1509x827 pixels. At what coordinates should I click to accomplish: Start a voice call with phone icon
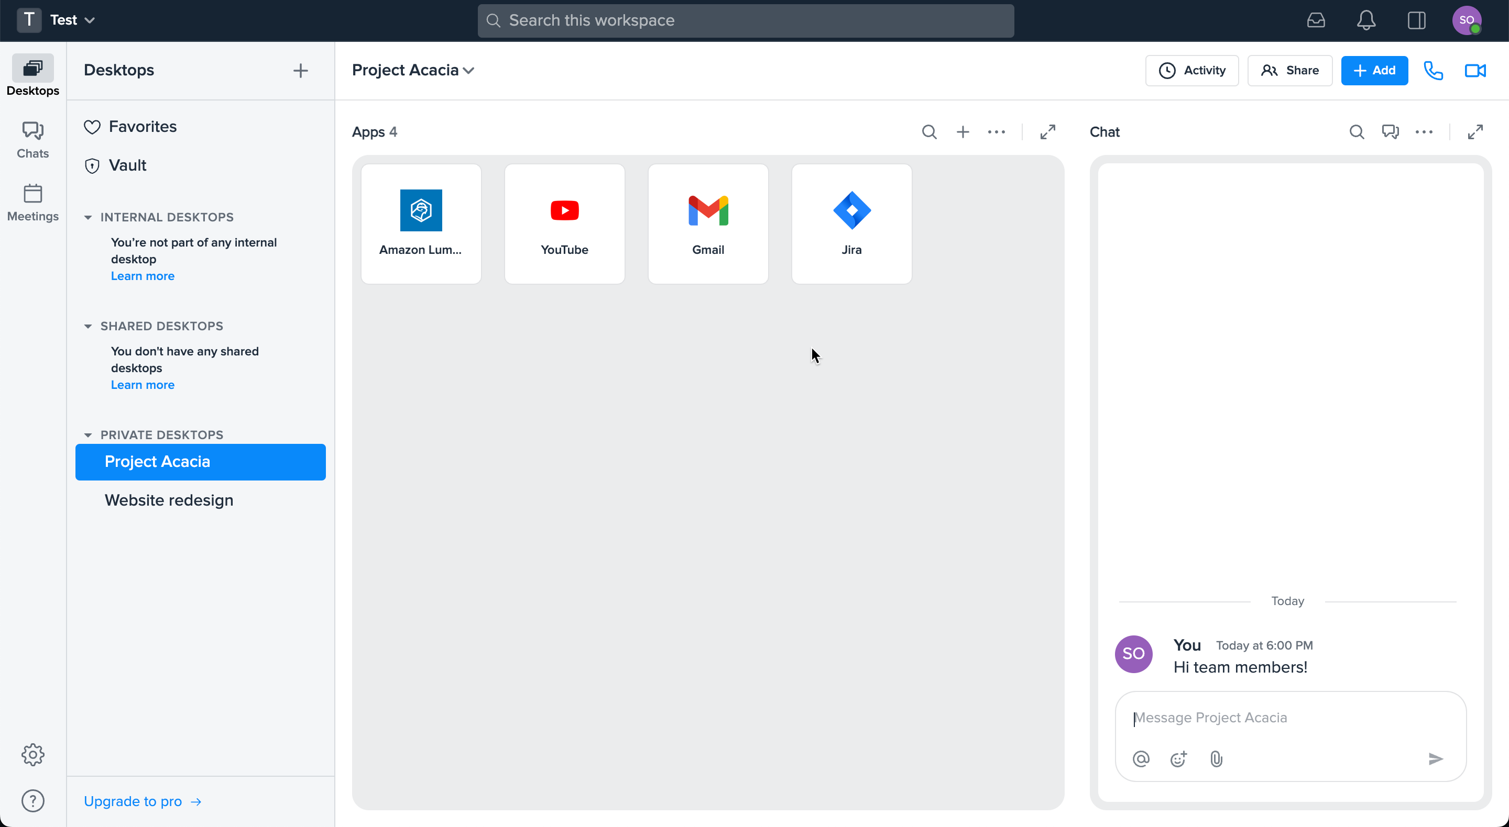coord(1434,70)
